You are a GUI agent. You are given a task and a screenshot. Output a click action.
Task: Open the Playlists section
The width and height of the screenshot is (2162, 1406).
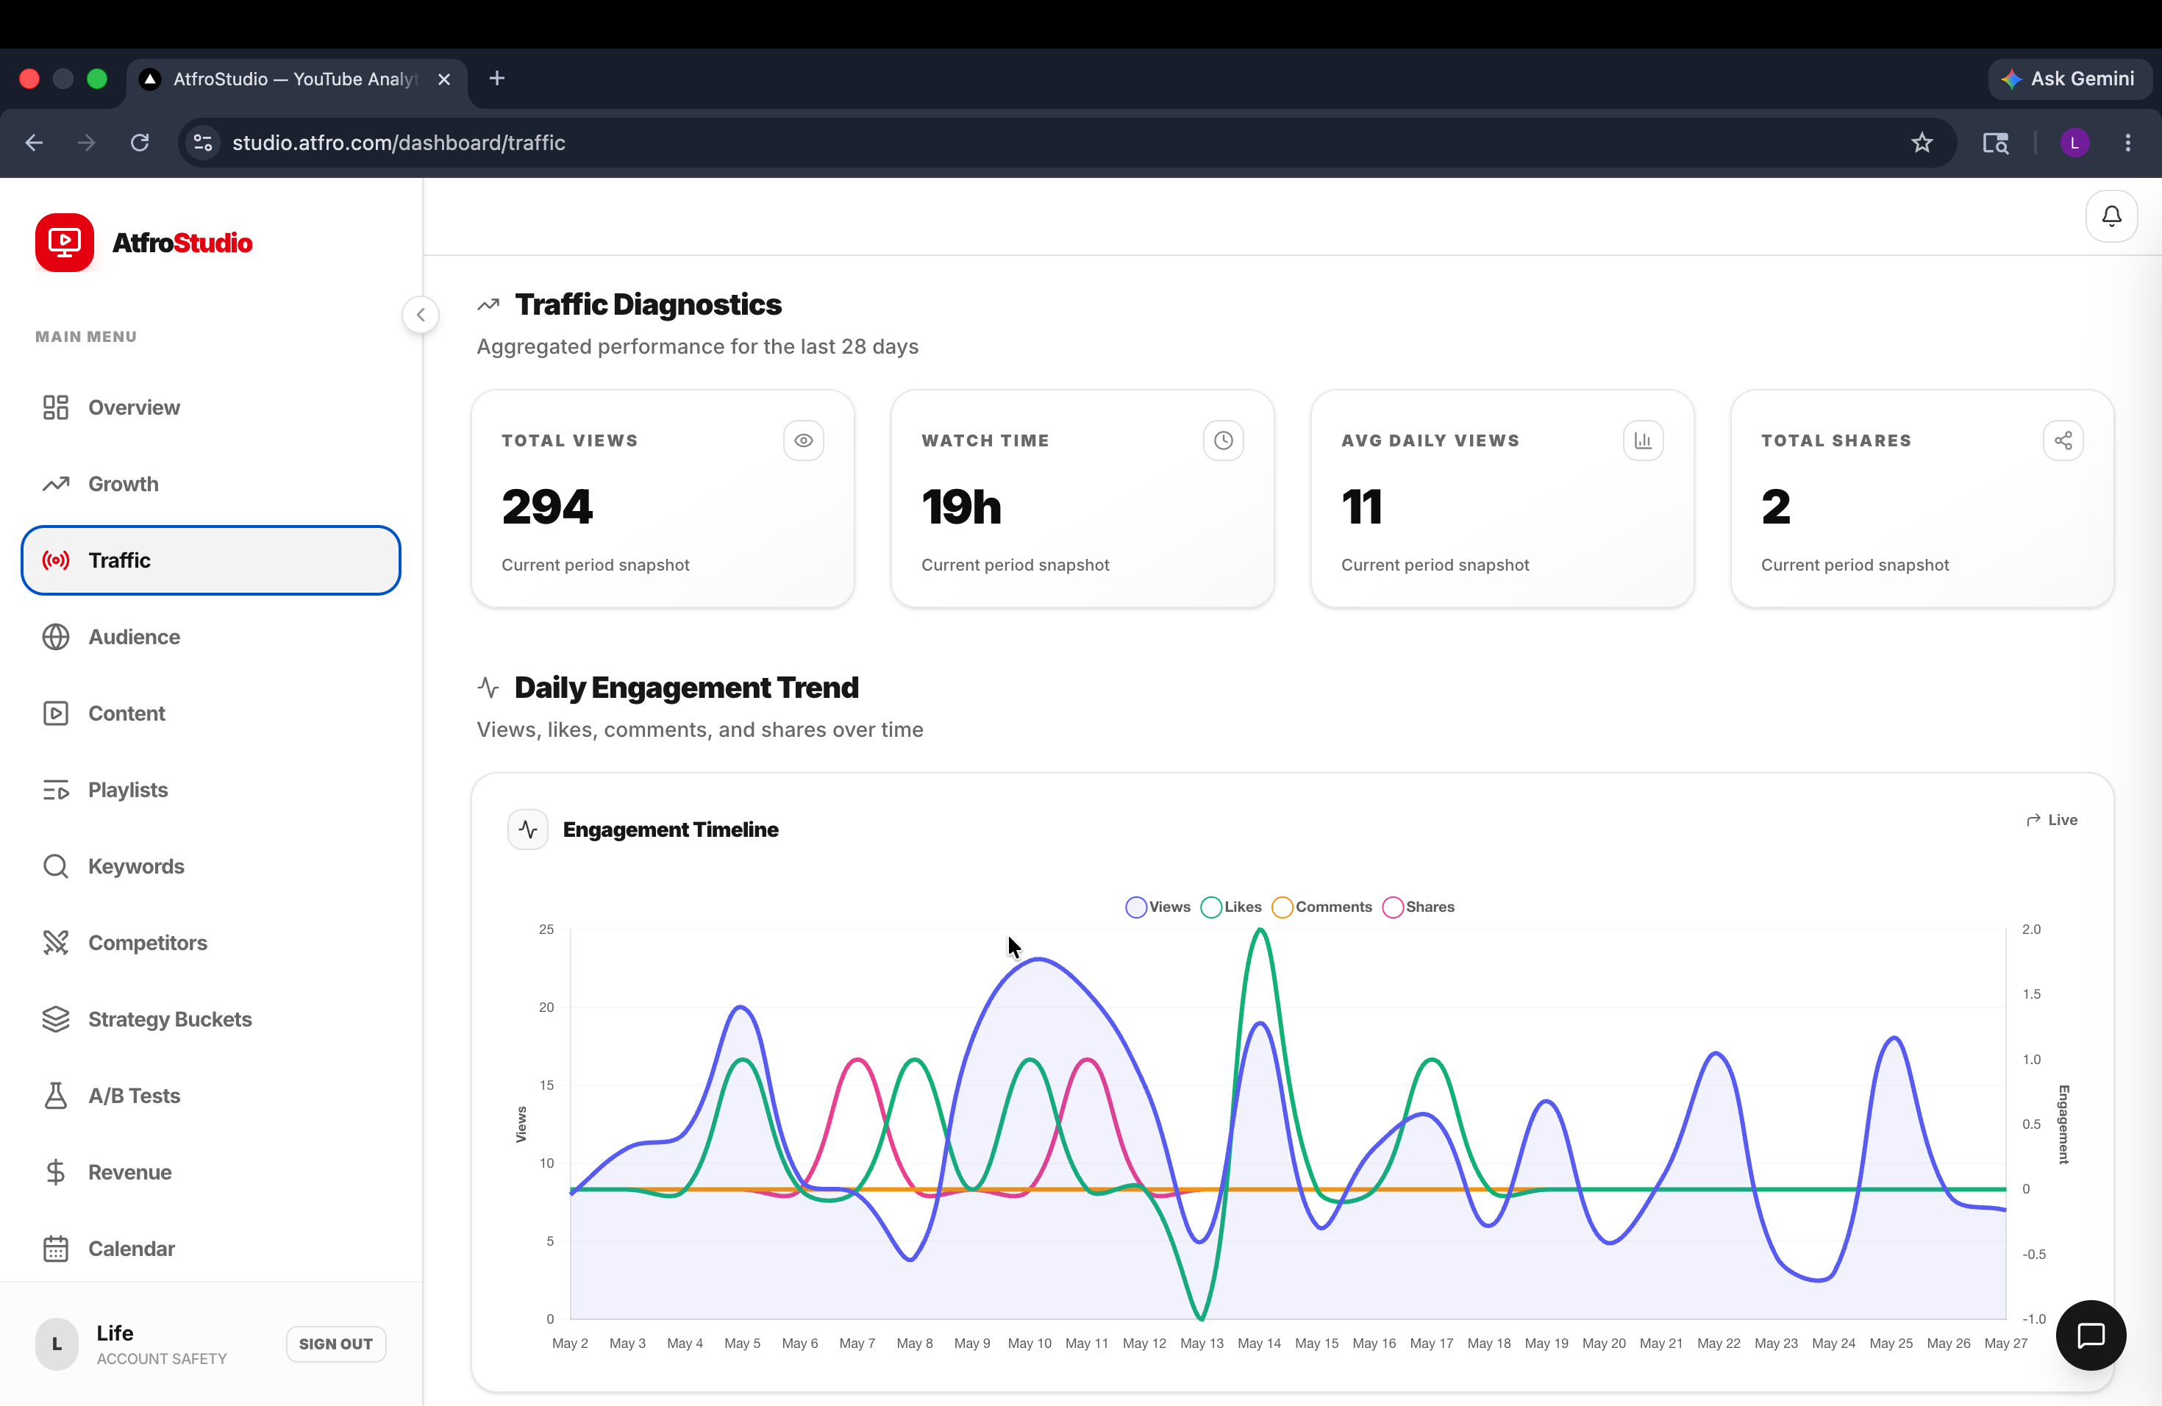pos(211,791)
